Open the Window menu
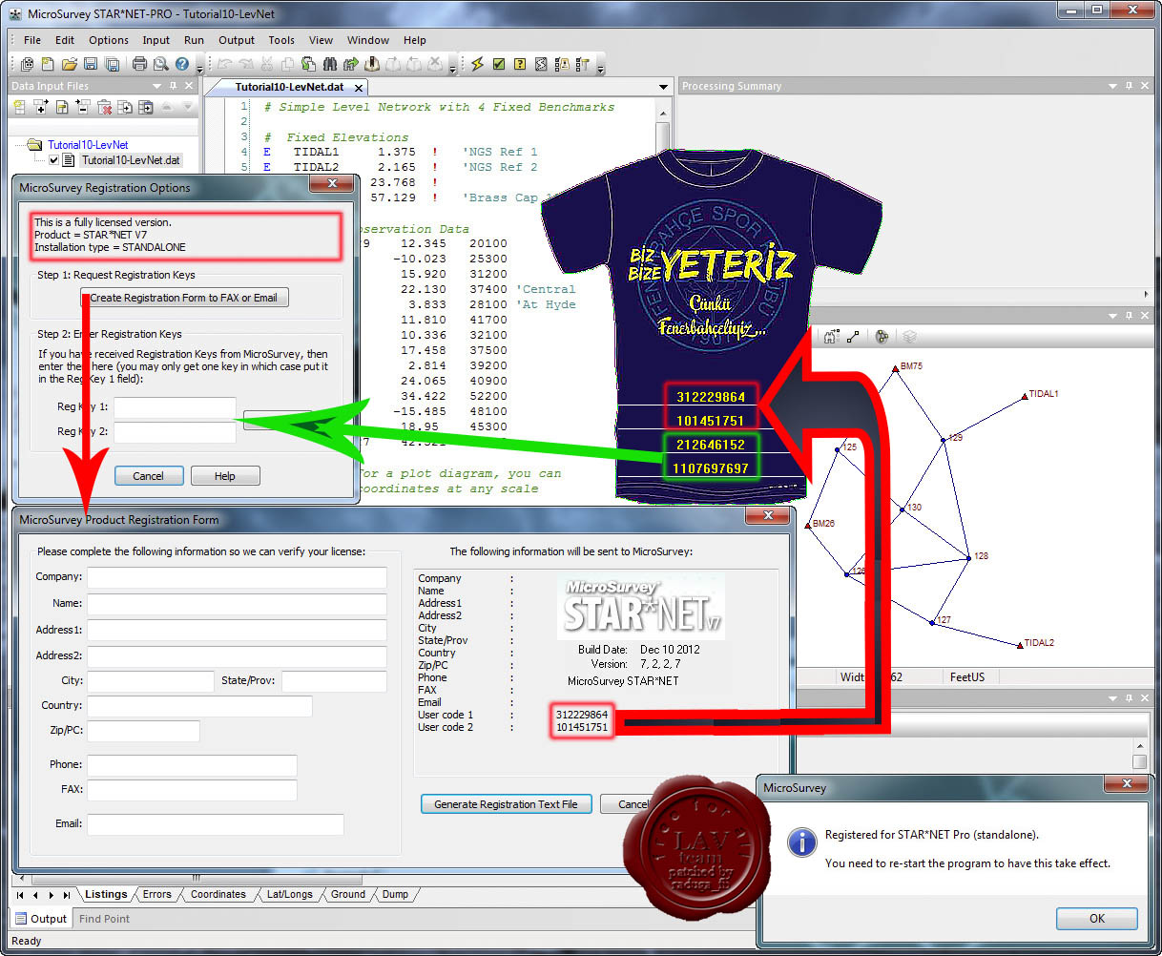 [x=368, y=40]
